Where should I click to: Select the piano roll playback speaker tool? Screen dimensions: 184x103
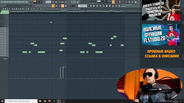tap(28, 9)
